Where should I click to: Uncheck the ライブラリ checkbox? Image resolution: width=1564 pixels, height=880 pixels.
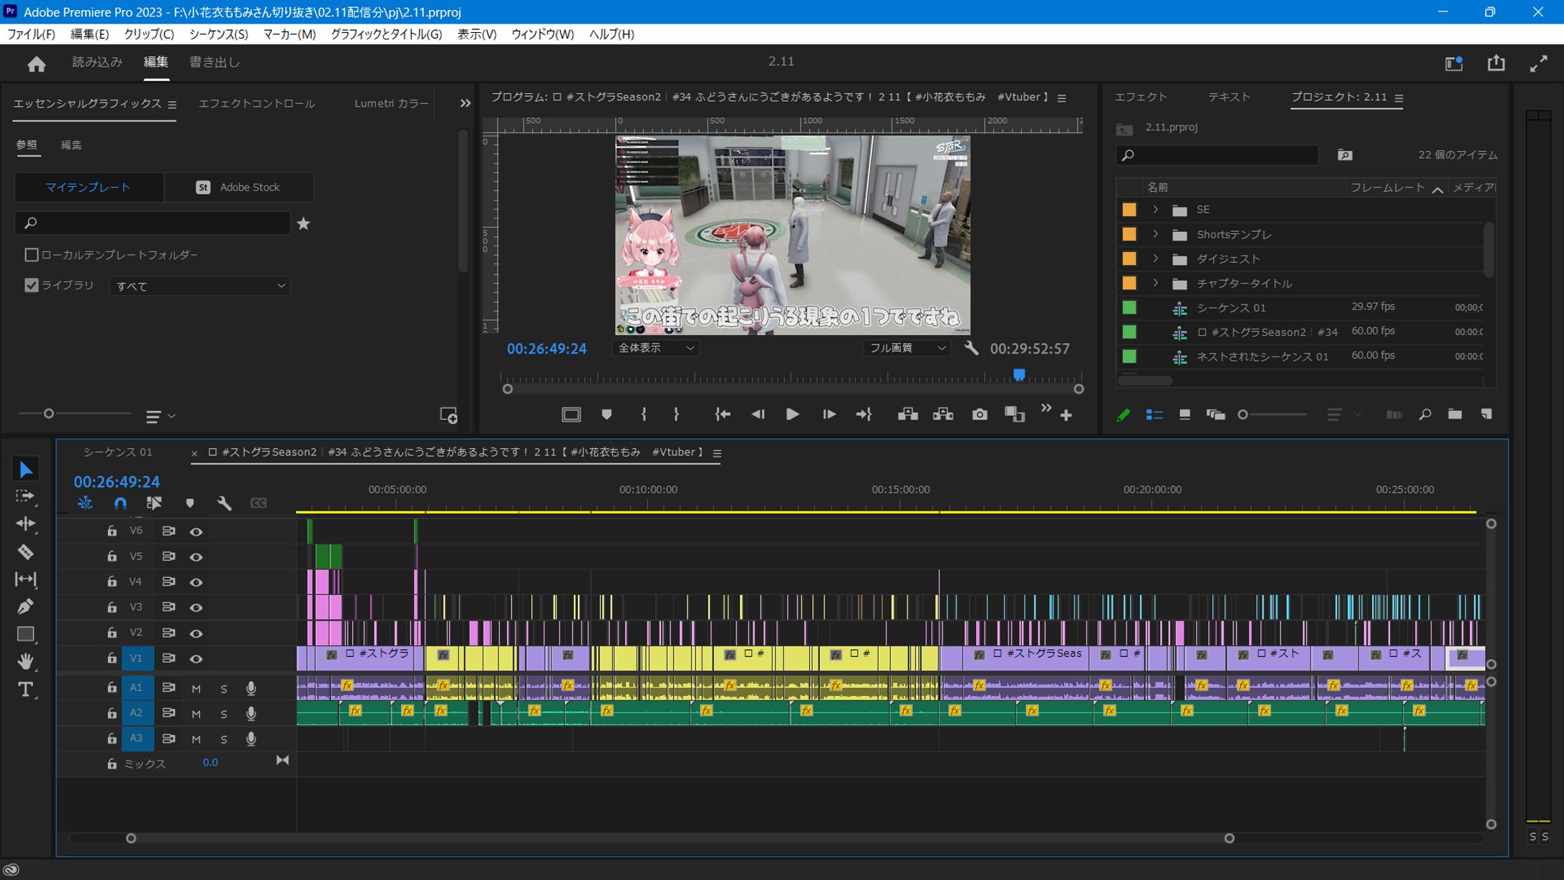32,285
